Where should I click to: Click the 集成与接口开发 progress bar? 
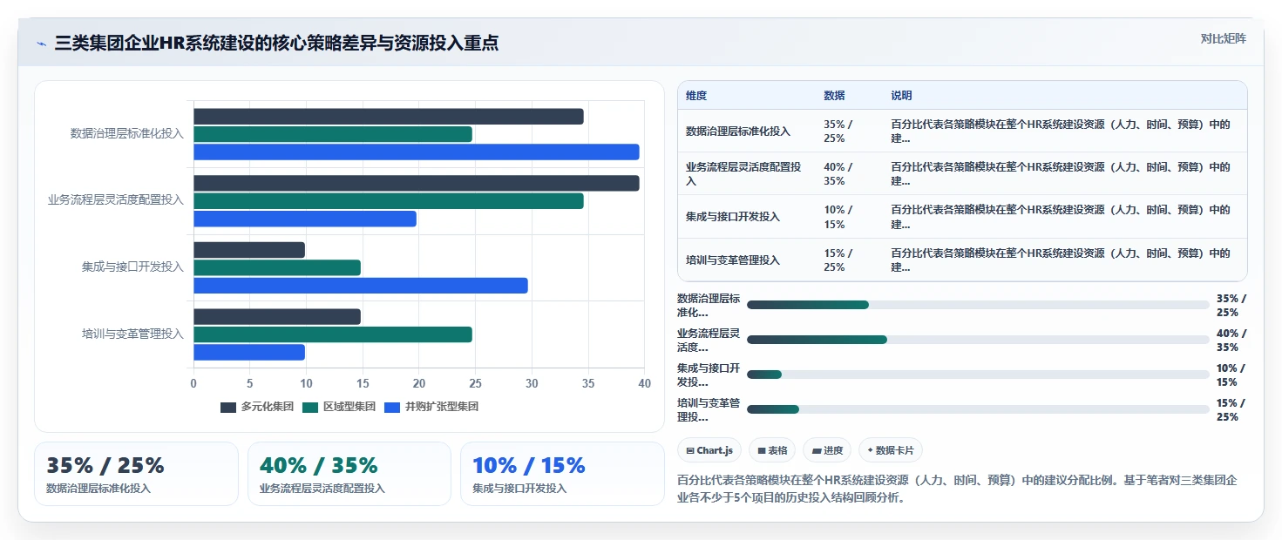click(978, 375)
